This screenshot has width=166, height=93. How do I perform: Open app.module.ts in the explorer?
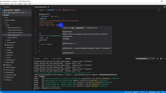(x=13, y=37)
